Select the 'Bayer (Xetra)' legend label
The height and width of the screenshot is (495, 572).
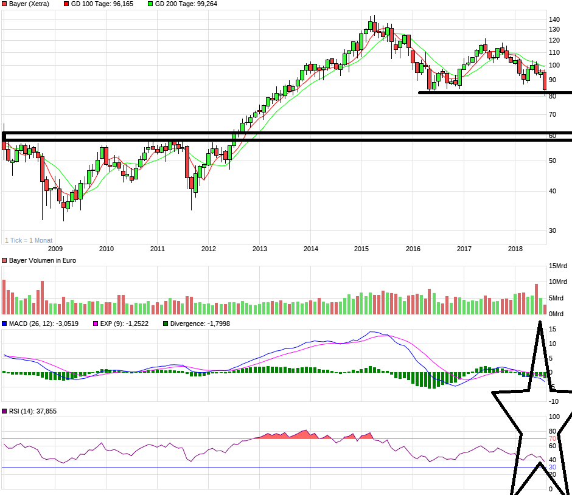pos(29,4)
